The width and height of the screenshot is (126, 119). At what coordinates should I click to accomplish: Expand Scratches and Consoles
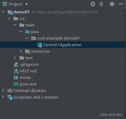coord(3,97)
